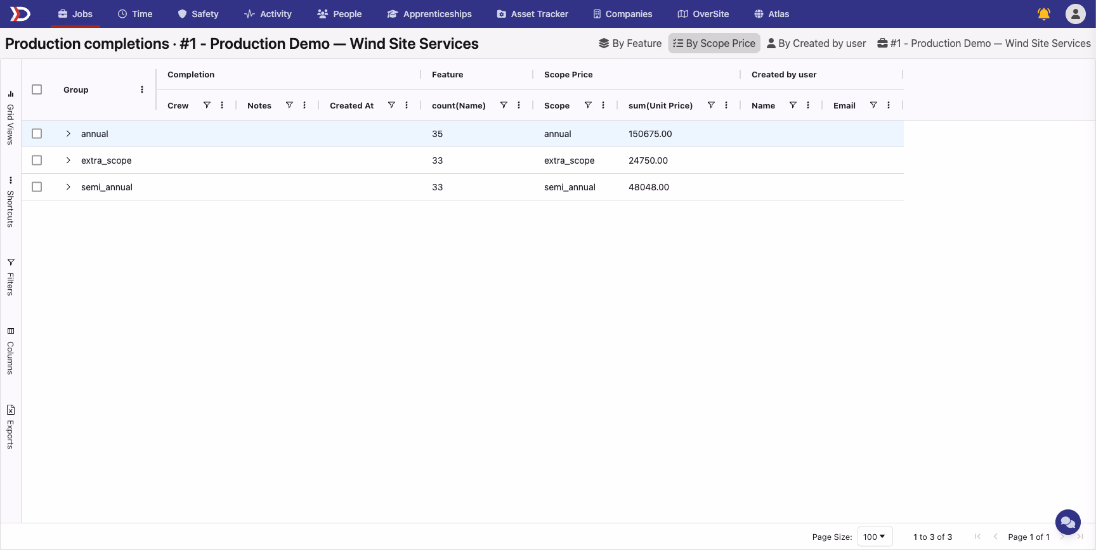Filter the Name column
Viewport: 1096px width, 550px height.
pos(793,105)
